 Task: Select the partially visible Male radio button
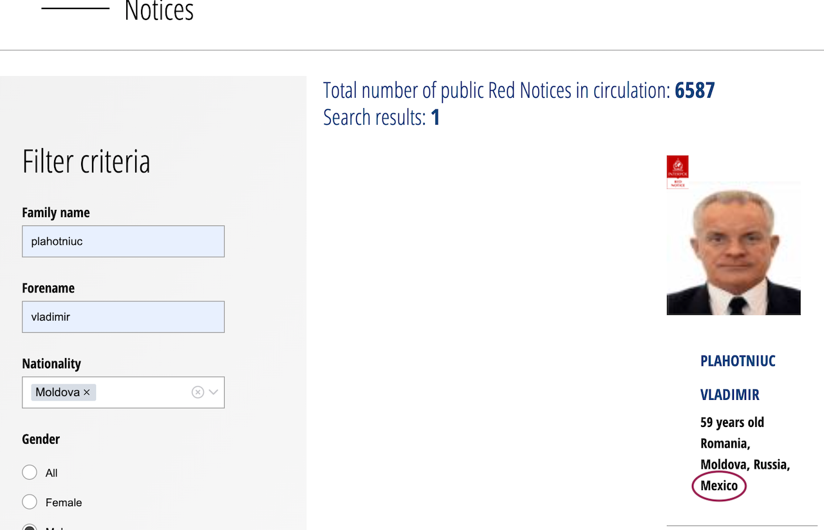point(30,527)
